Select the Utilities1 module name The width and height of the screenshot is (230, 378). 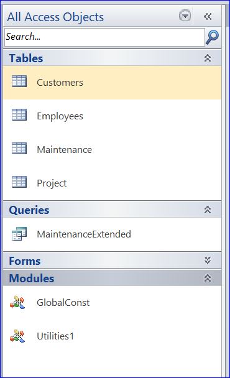tap(55, 336)
